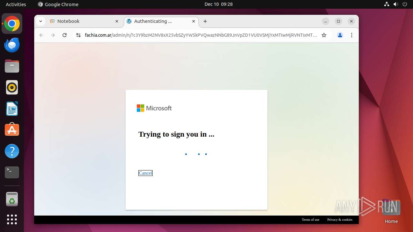Close the Notebook tab
This screenshot has width=413, height=232.
117,21
